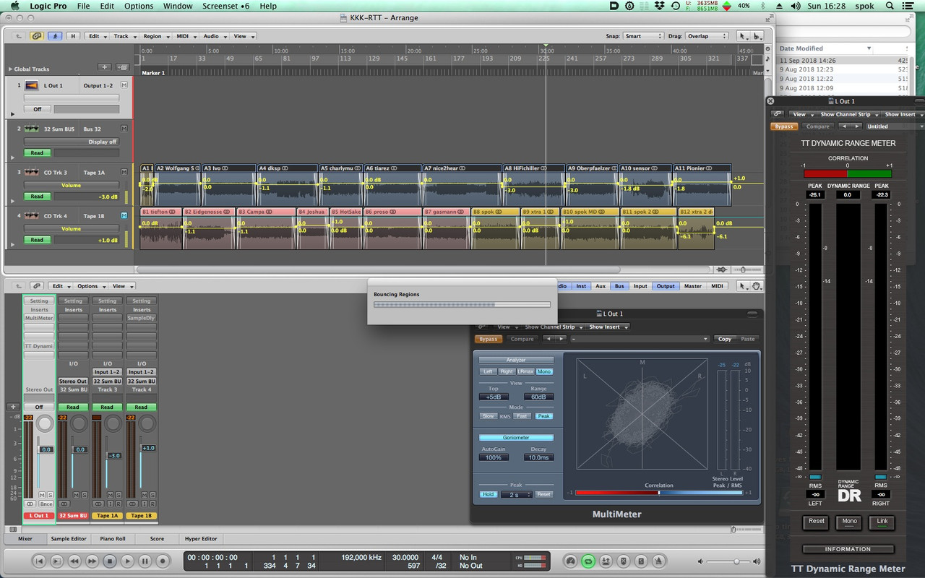Click the Stop transport button
The width and height of the screenshot is (925, 578).
click(x=110, y=561)
